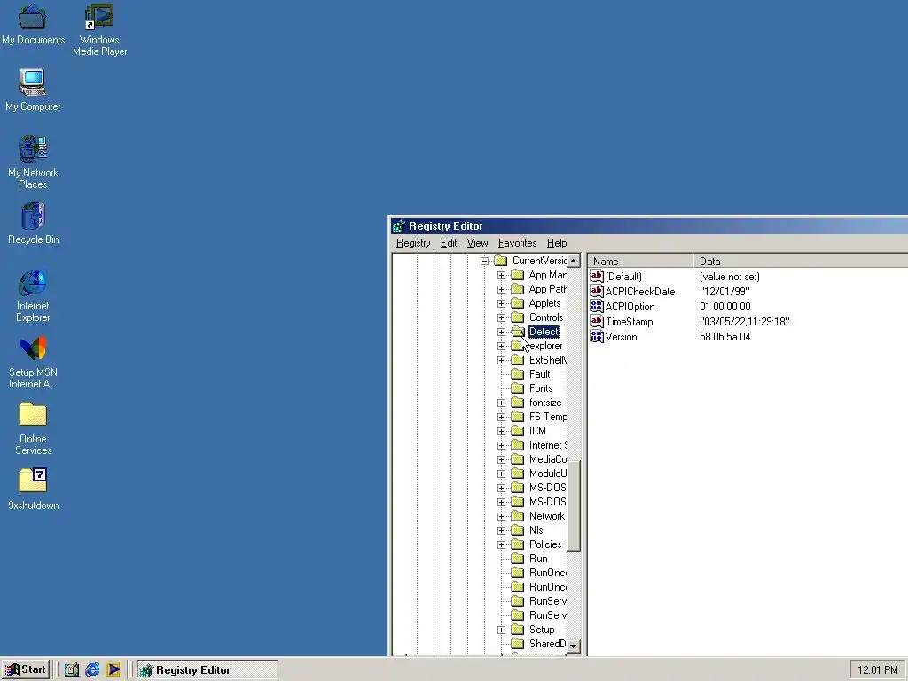908x681 pixels.
Task: Click the ACPIOption binary value icon
Action: (597, 306)
